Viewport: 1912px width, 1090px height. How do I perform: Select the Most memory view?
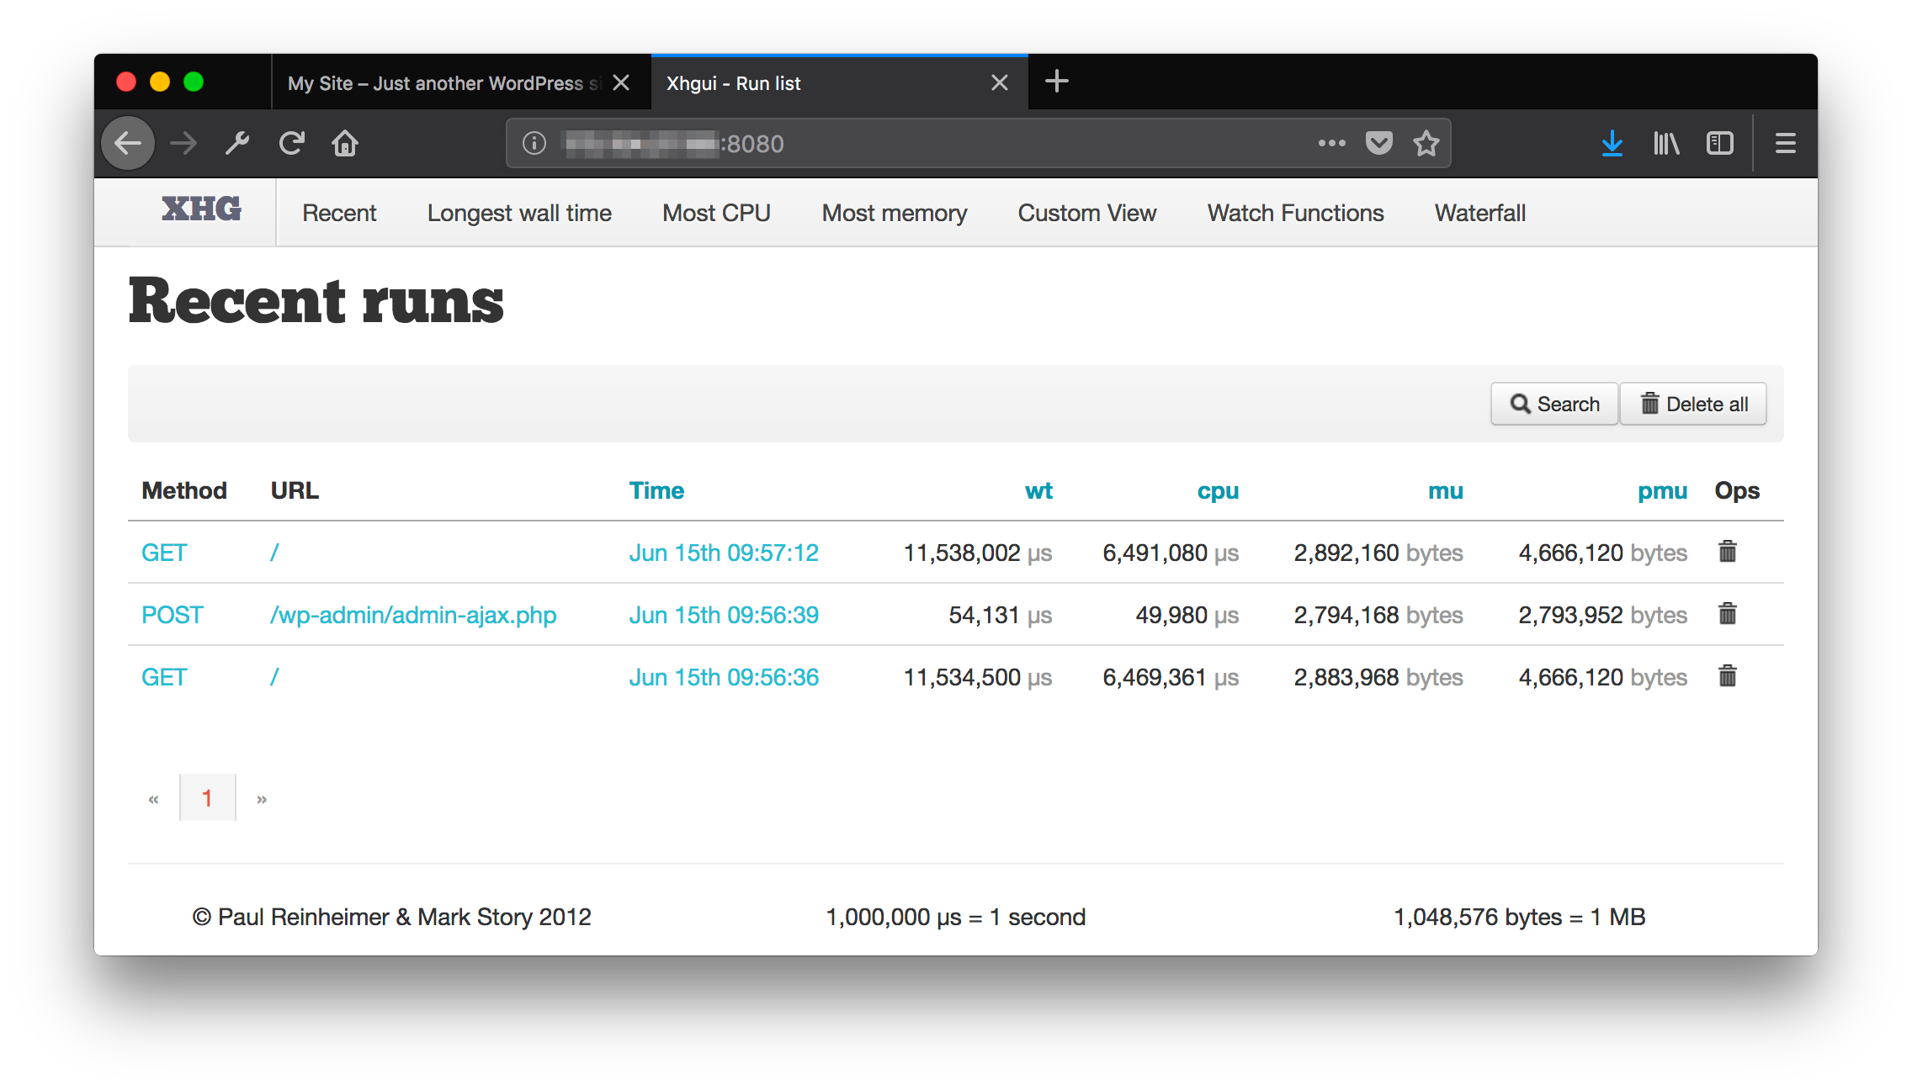pos(893,211)
